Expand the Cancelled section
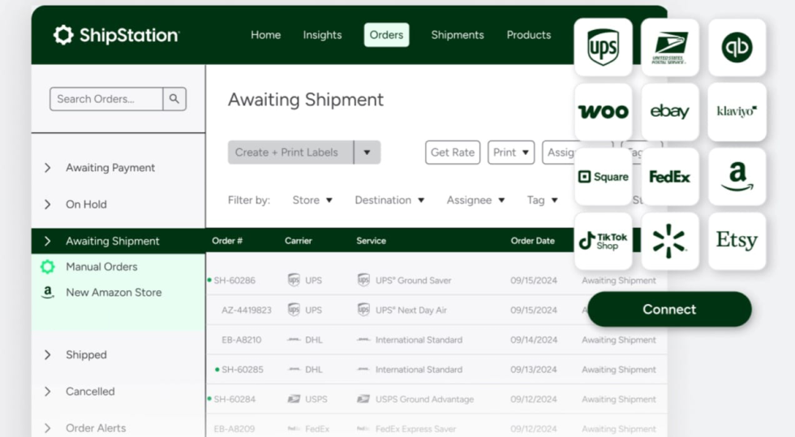Screen dimensions: 795x437 click(48, 392)
